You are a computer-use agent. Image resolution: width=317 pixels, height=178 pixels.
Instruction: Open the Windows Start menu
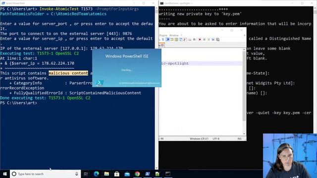tap(5, 174)
